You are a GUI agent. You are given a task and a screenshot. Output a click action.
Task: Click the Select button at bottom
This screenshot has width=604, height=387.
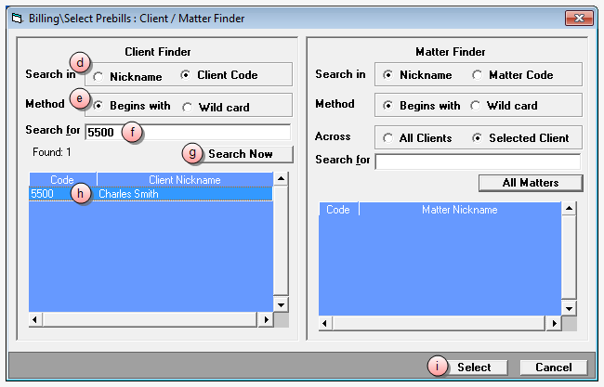(473, 367)
